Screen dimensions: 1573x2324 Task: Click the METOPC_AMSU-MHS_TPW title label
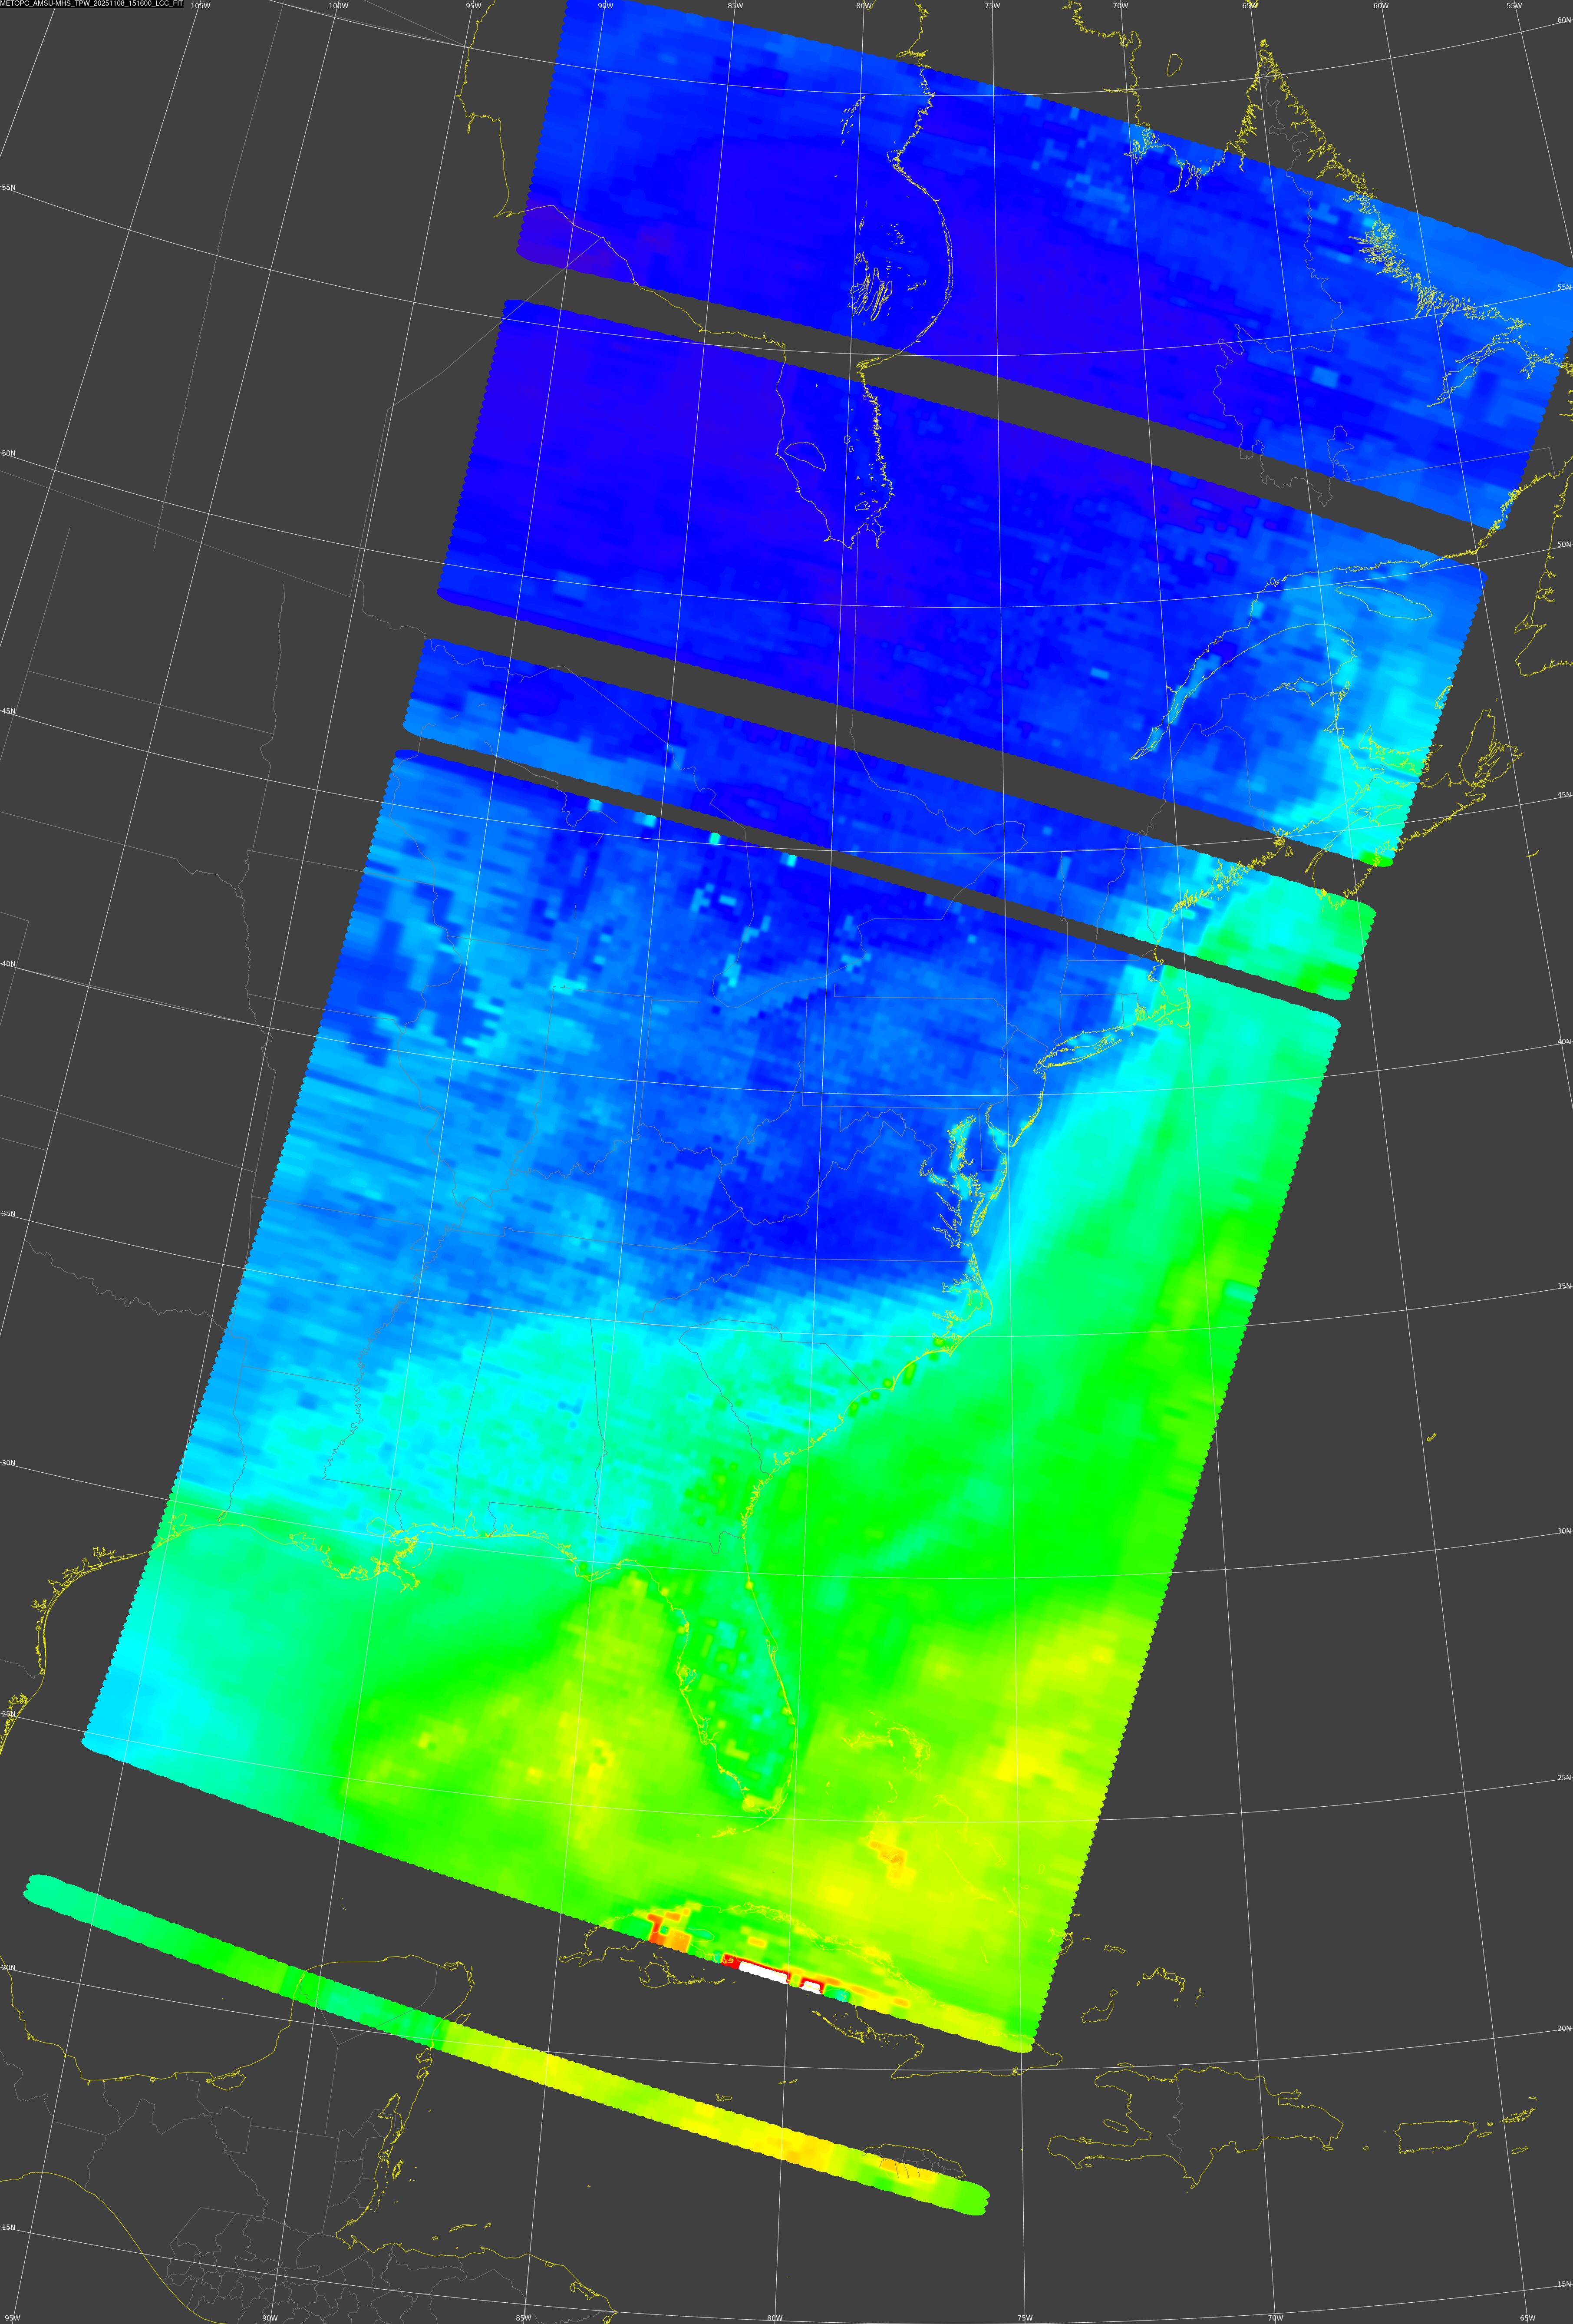pos(92,4)
